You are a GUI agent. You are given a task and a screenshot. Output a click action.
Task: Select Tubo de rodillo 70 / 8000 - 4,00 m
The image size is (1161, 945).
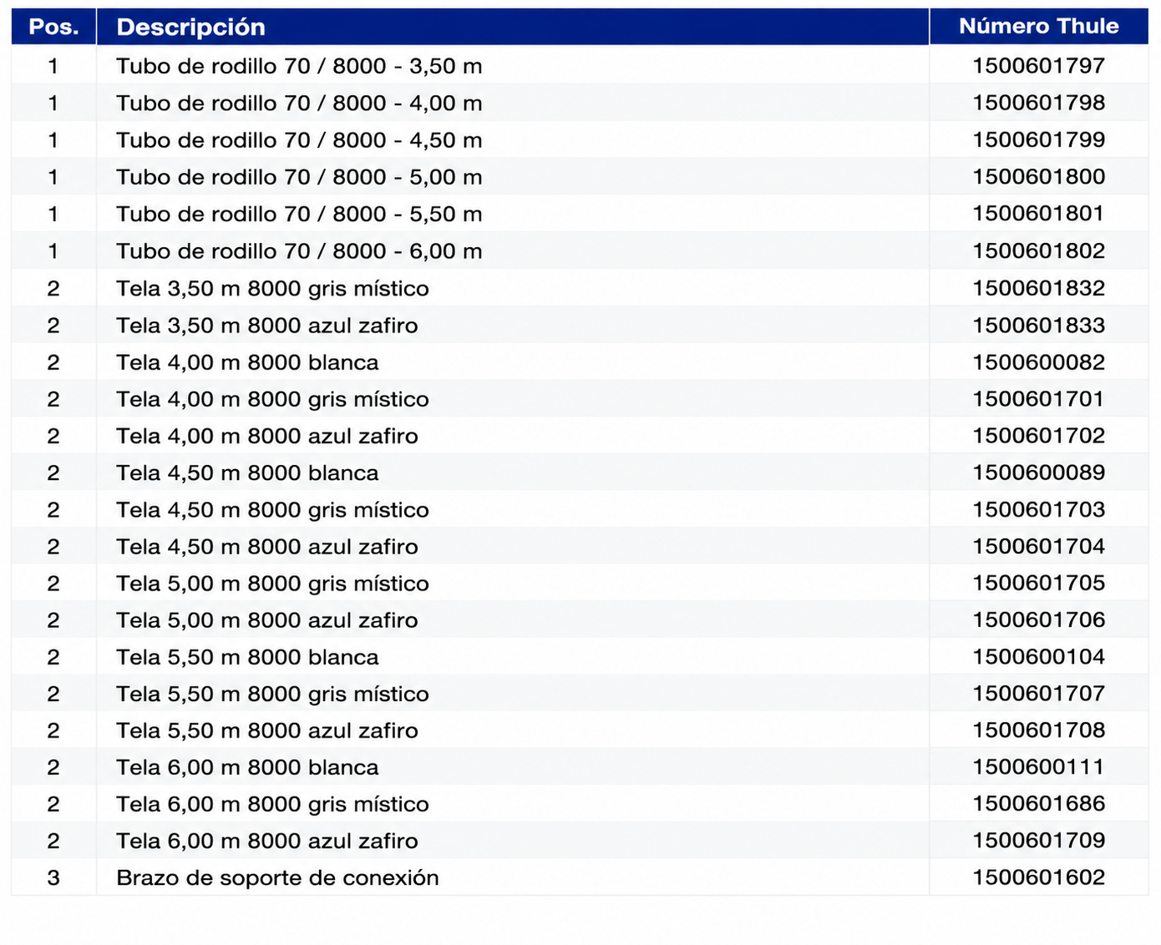tap(299, 104)
